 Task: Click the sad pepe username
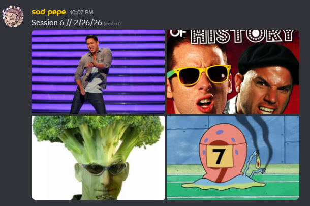click(49, 12)
